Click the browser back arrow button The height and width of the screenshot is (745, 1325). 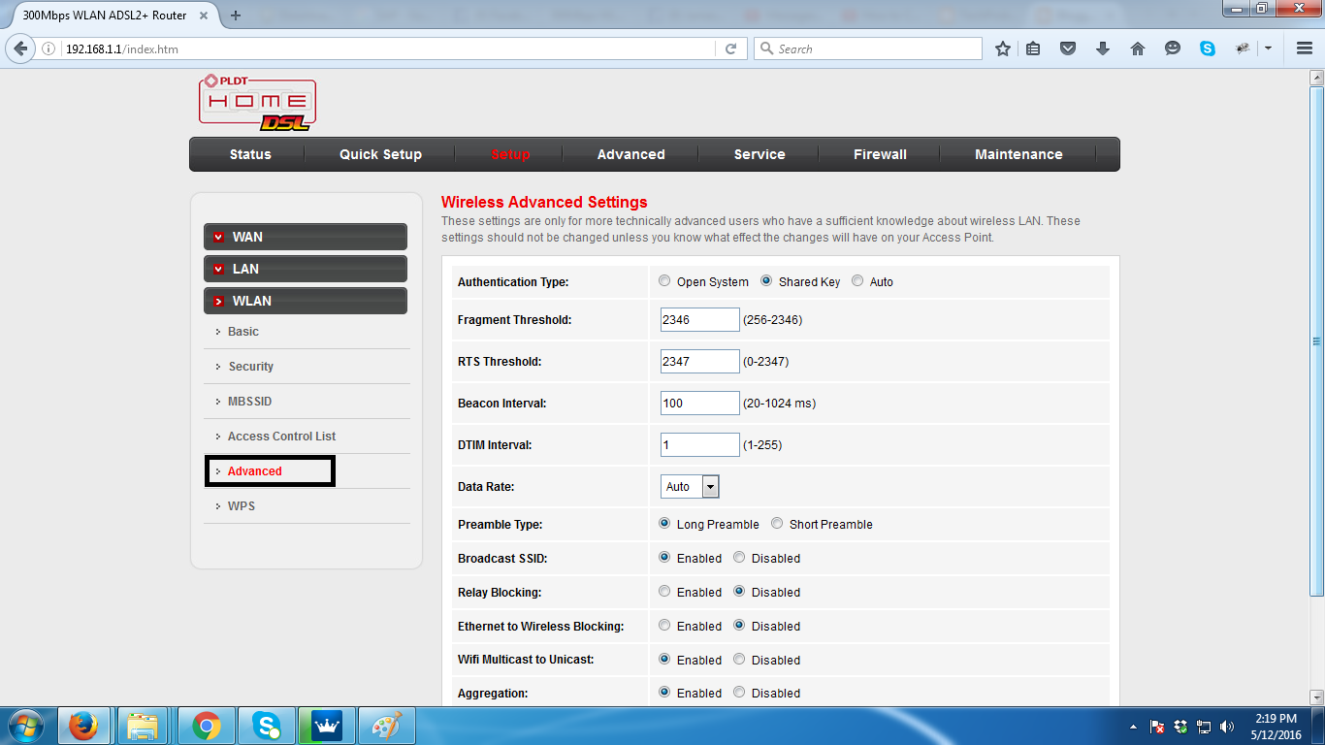(19, 49)
